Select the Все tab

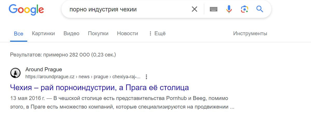tap(19, 34)
